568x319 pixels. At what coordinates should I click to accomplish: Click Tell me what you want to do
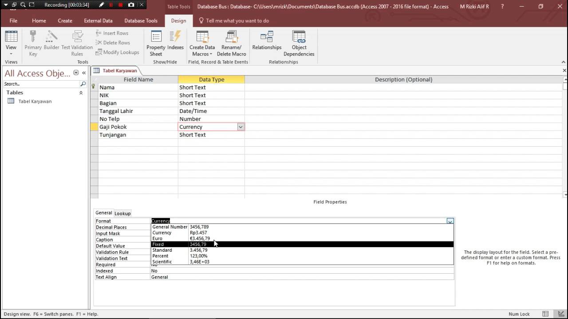pyautogui.click(x=237, y=20)
